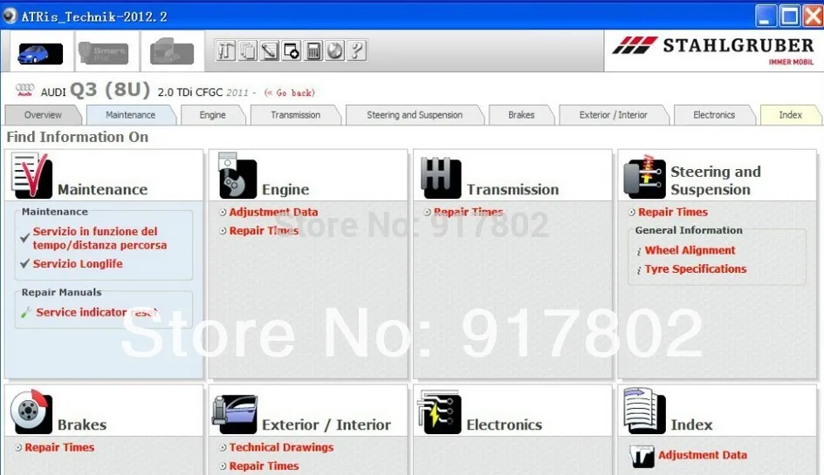The height and width of the screenshot is (475, 824).
Task: Click the Transmission panel heading
Action: pos(512,189)
